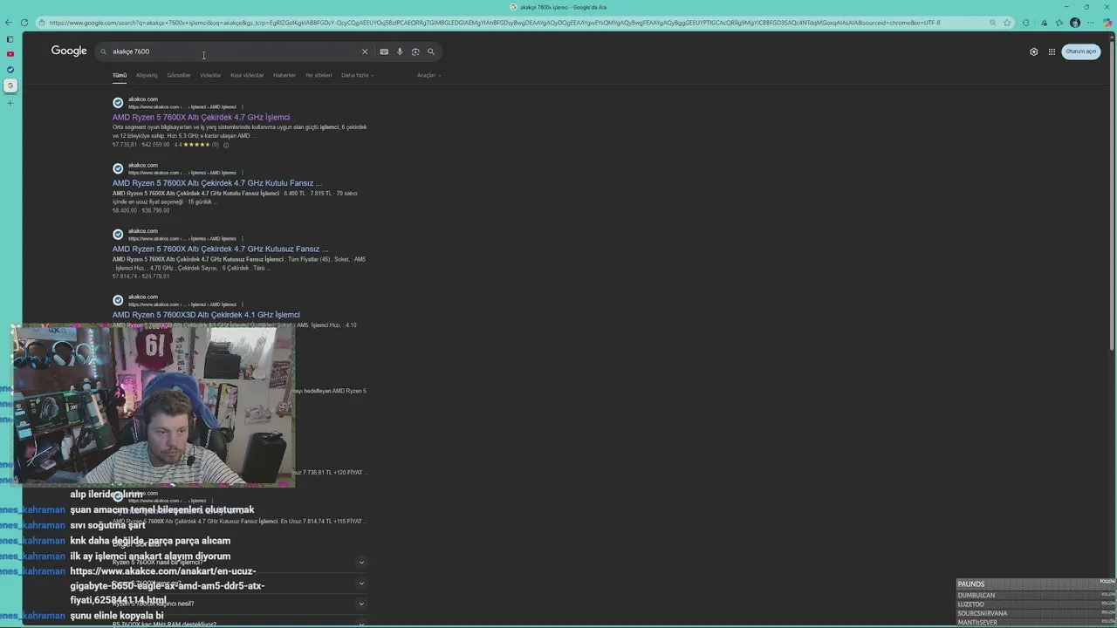
Task: Open the 7600X Kutulu Fansız result link
Action: coord(216,183)
